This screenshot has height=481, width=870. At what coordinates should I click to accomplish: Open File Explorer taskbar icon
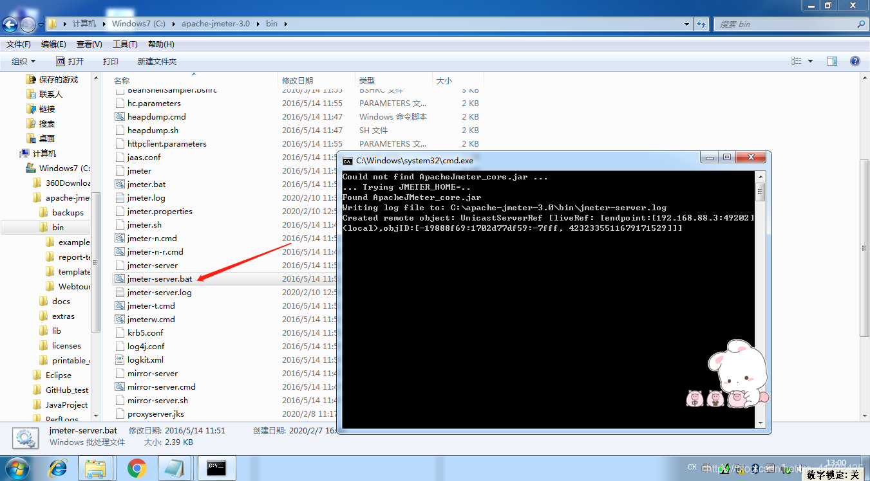96,468
